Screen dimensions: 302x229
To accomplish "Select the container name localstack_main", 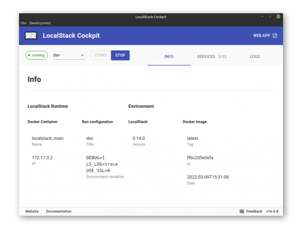I will (x=47, y=138).
